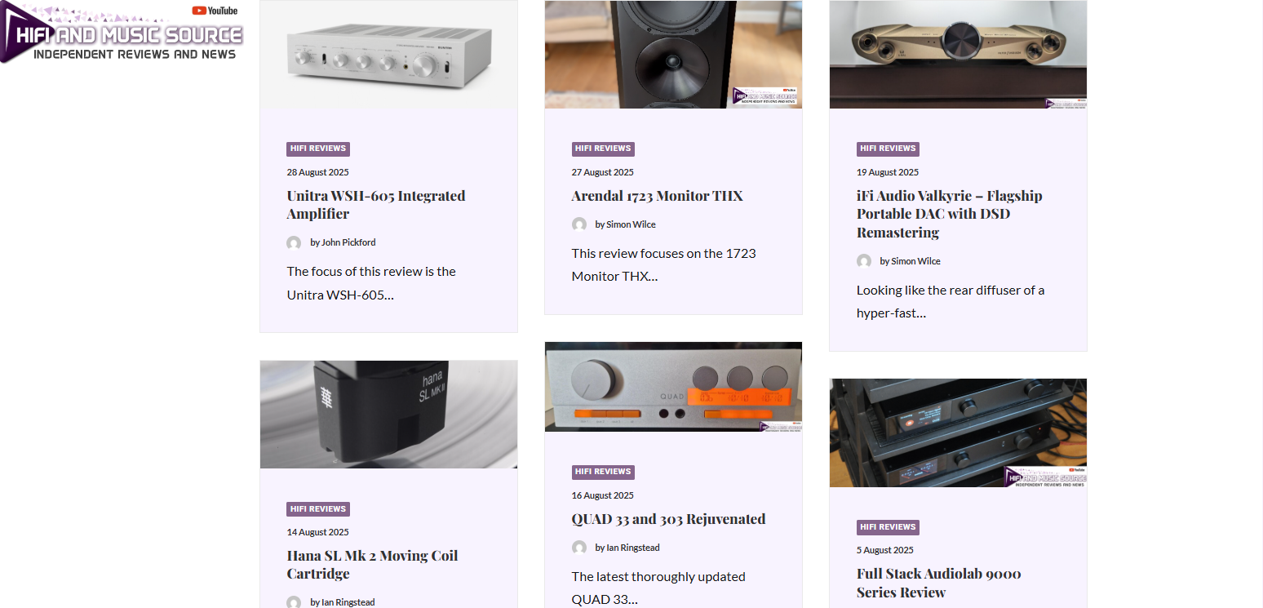Viewport: 1263px width, 608px height.
Task: Click the author avatar under Hana SL Mk 2
Action: 294,602
